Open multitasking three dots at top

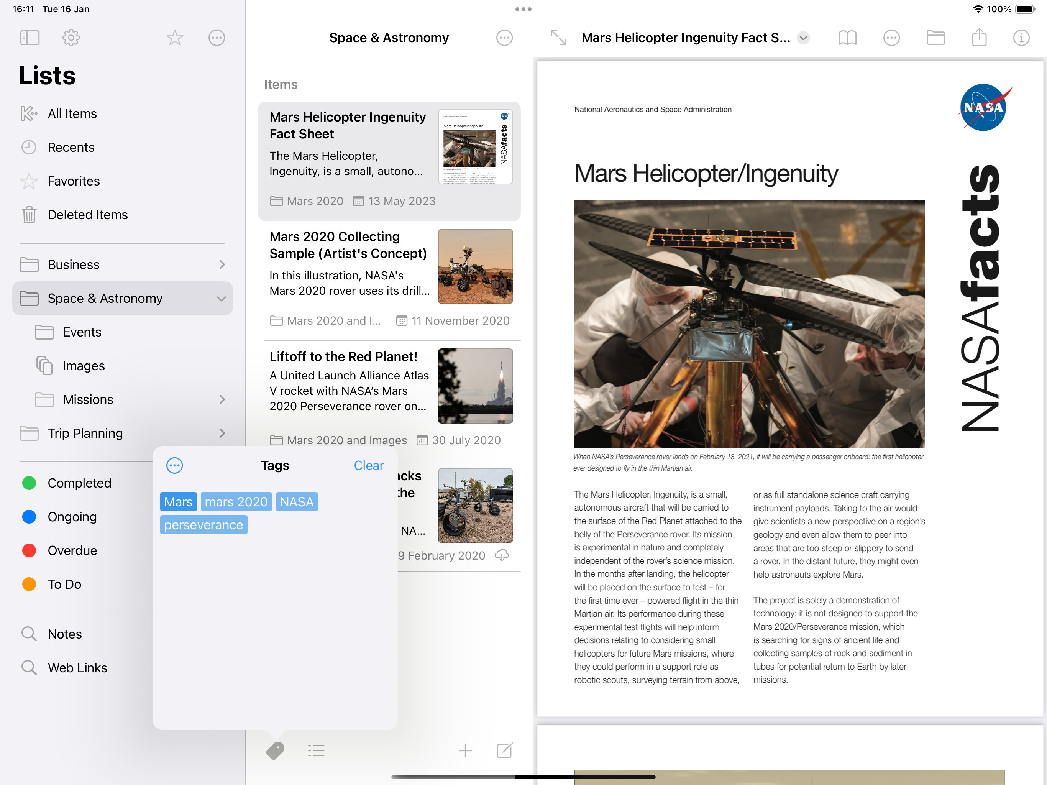point(523,10)
